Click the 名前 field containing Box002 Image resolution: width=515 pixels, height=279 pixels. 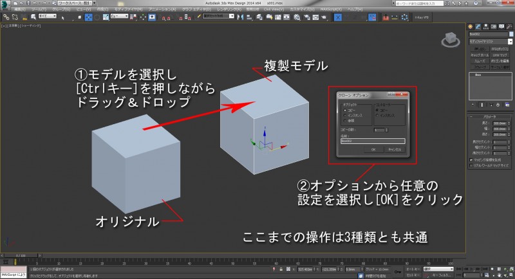pos(373,139)
